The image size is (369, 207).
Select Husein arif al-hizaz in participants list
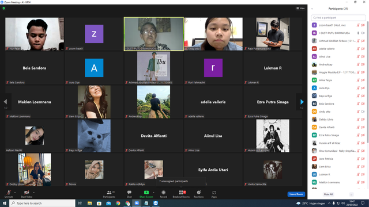click(x=338, y=143)
